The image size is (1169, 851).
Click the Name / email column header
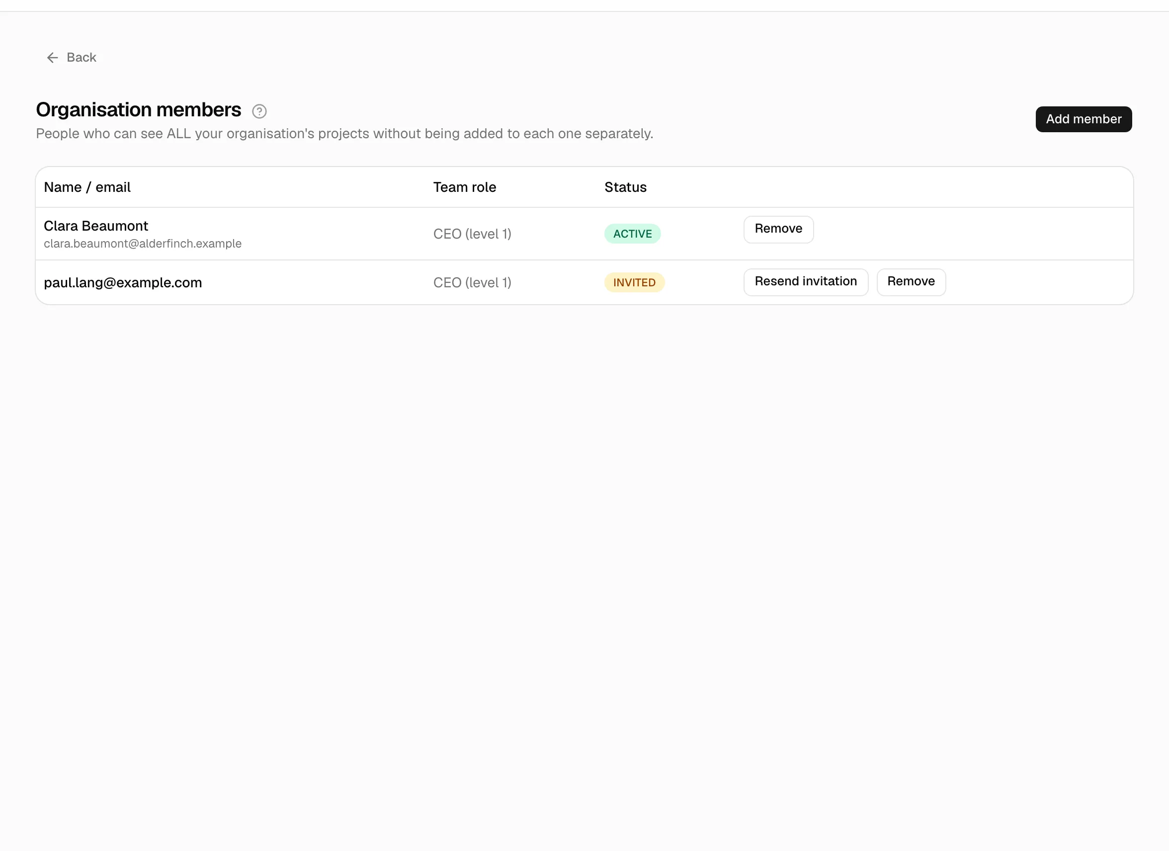tap(87, 187)
